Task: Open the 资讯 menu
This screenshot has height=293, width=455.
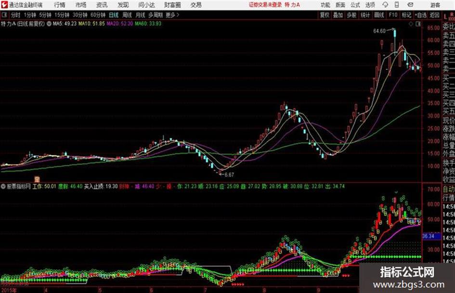Action: pyautogui.click(x=102, y=5)
